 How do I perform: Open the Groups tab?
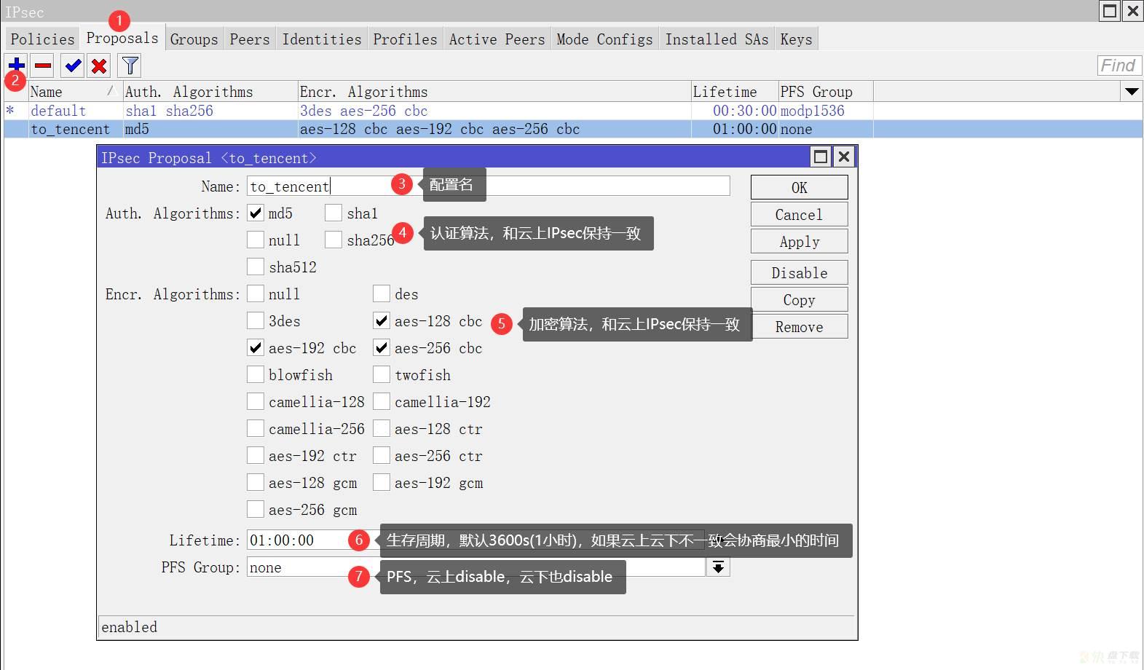tap(194, 39)
